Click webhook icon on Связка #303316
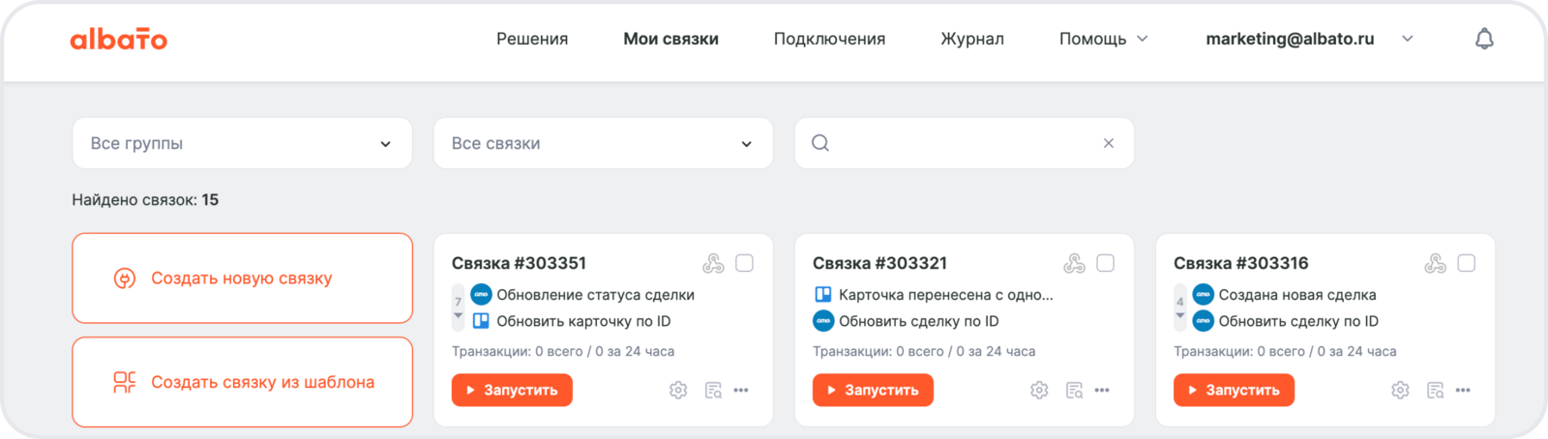 [x=1435, y=263]
